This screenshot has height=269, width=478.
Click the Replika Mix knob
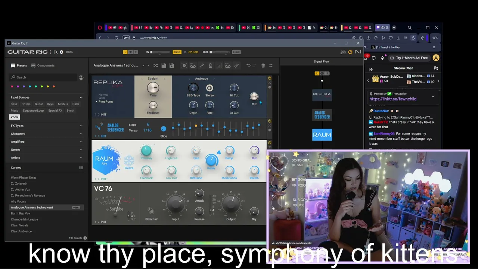point(254,97)
